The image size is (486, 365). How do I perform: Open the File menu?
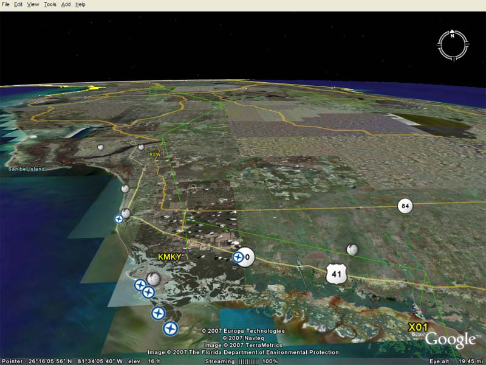tap(5, 4)
